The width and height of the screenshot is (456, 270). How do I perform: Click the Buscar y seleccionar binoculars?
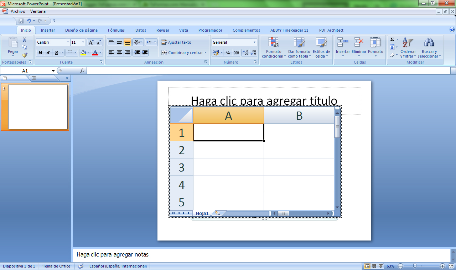[429, 43]
